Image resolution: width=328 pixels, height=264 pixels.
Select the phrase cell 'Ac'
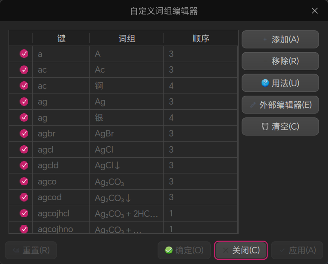click(x=127, y=70)
